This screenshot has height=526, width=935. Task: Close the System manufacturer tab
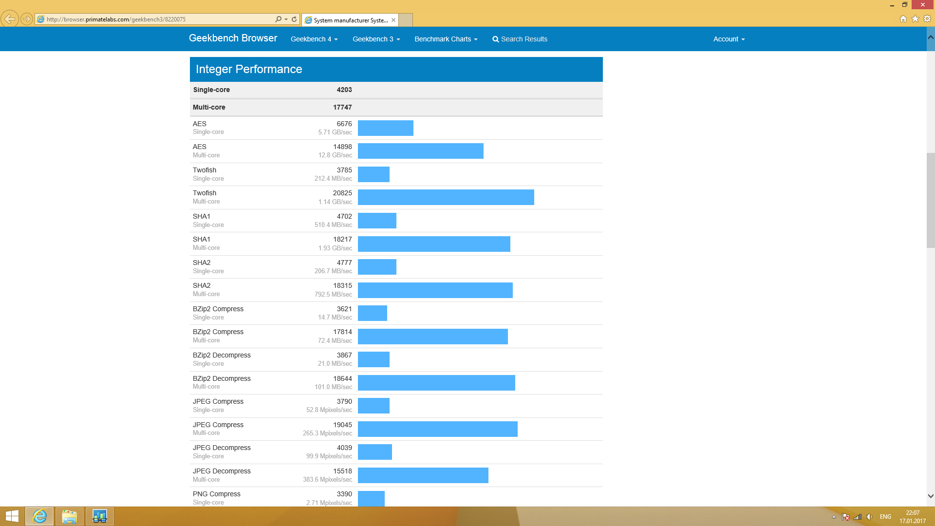(393, 20)
